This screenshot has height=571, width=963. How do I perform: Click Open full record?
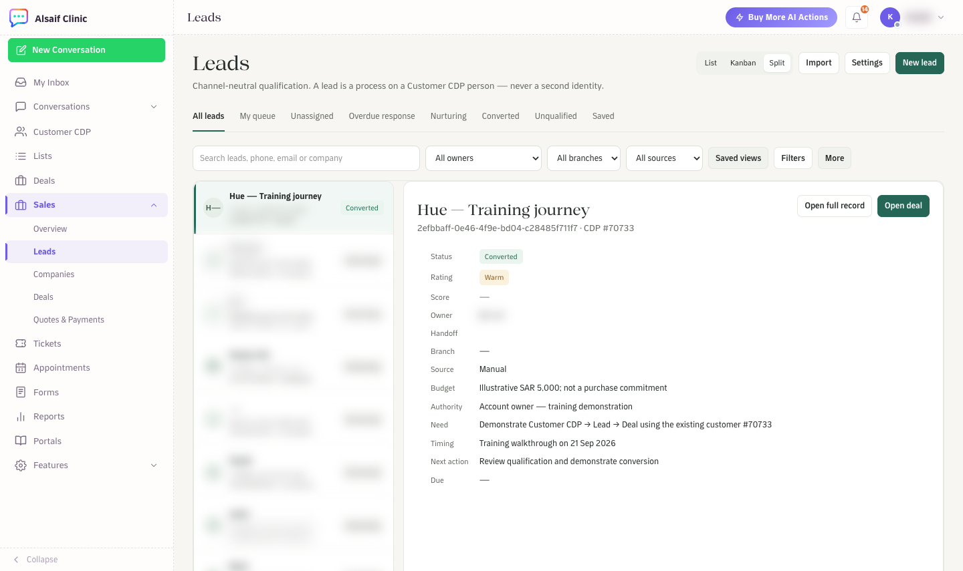tap(835, 206)
